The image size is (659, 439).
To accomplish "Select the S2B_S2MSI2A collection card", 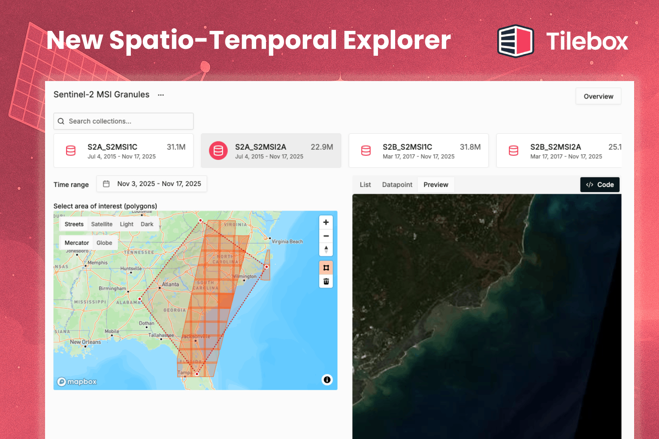I will (x=559, y=150).
